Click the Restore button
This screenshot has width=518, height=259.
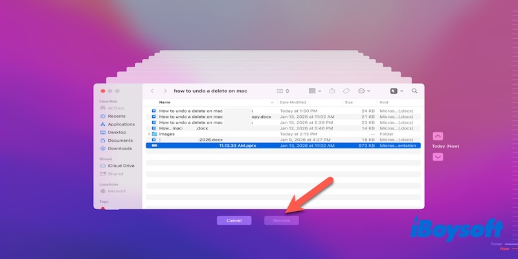tap(282, 221)
